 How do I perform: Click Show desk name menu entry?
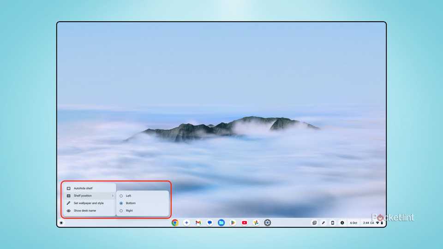(x=84, y=211)
